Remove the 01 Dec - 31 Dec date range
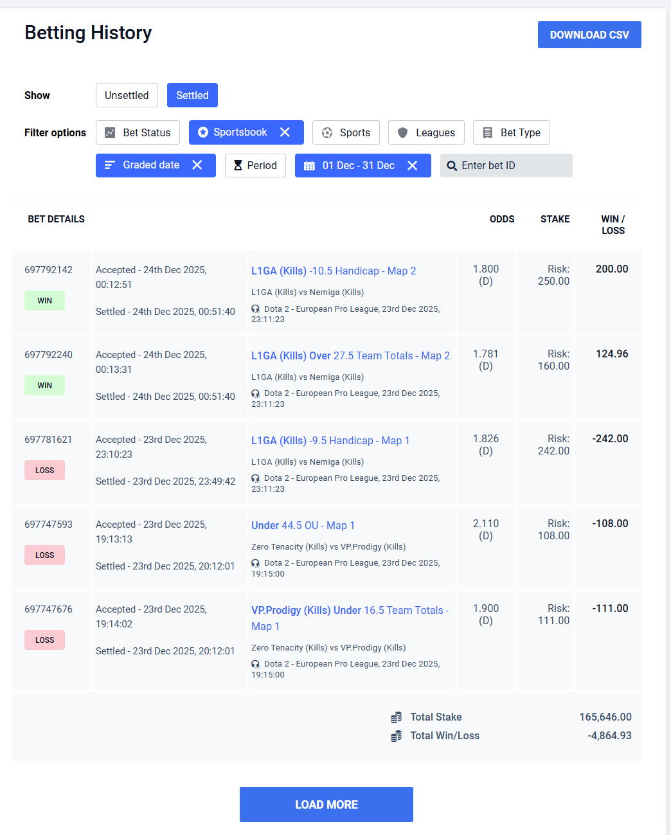This screenshot has width=671, height=835. 413,166
